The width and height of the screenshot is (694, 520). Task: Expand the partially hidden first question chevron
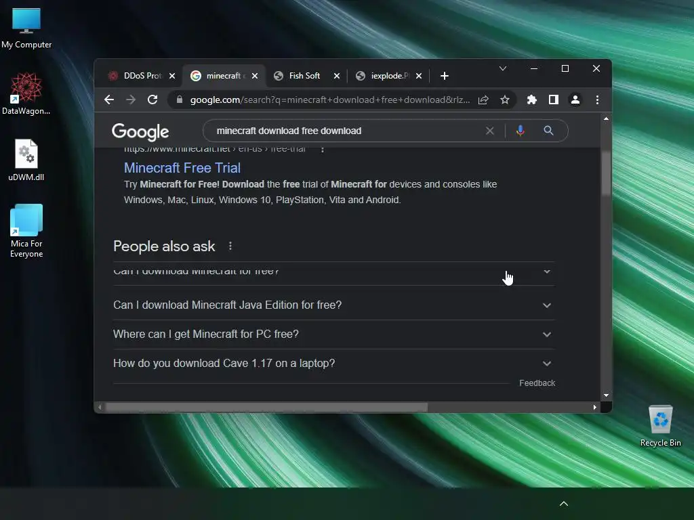tap(547, 271)
